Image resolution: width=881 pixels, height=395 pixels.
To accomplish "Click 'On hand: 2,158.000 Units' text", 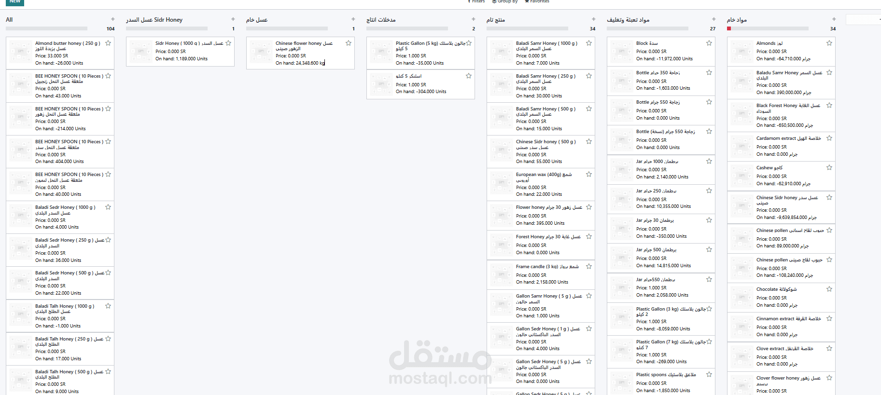I will pos(542,282).
